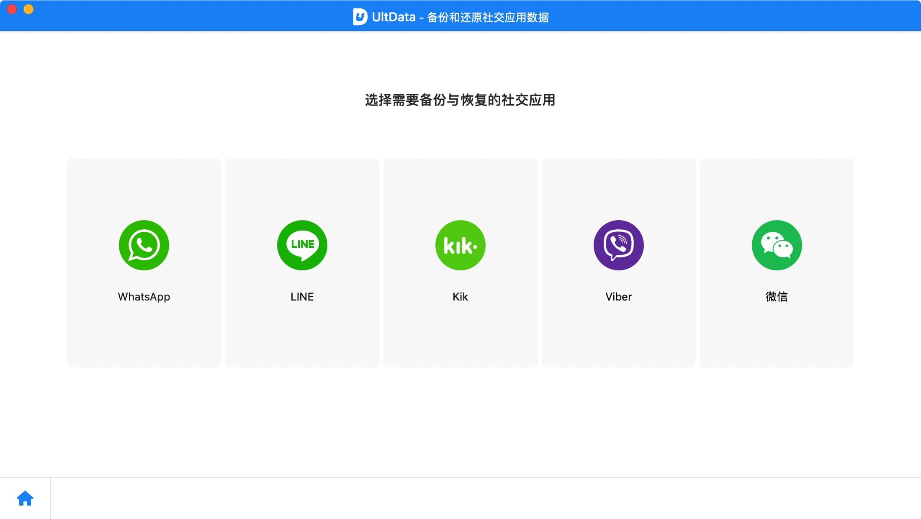This screenshot has width=921, height=519.
Task: Select the WeChat (微信) bubbles icon
Action: coord(777,245)
